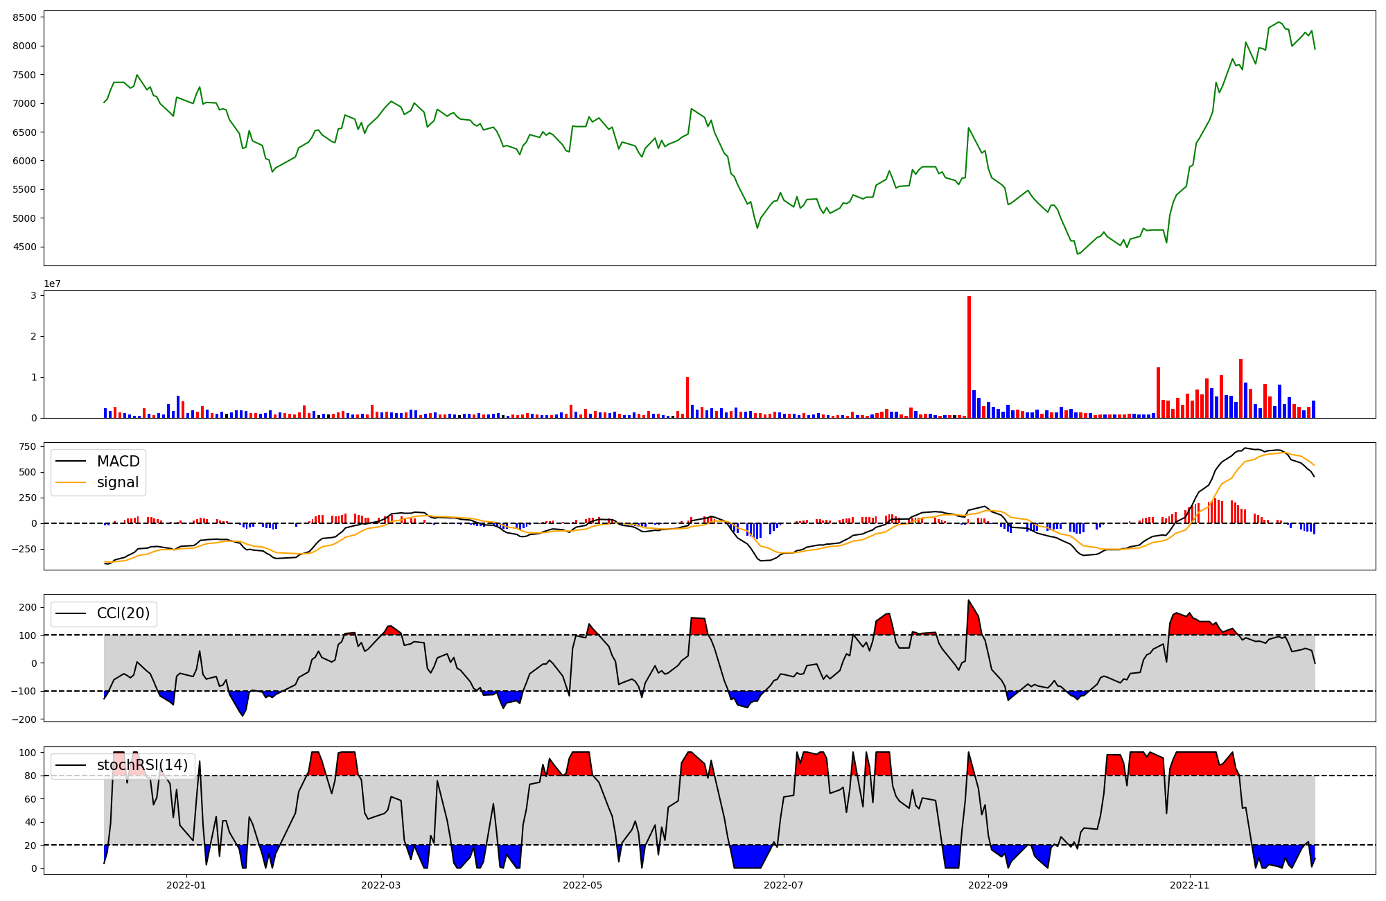Select the 2022-05 x-axis tick label

[582, 885]
